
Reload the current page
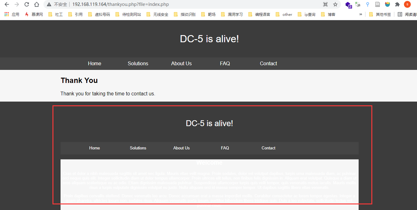[27, 4]
